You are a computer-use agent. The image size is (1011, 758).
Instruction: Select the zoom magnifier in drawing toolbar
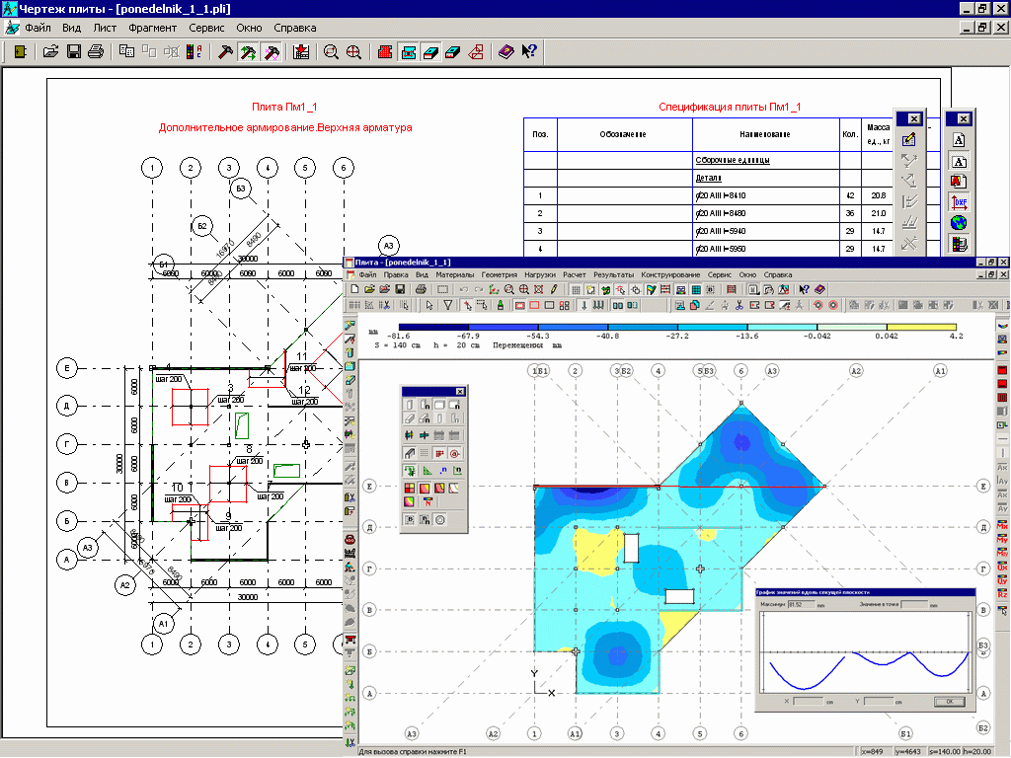click(x=331, y=52)
